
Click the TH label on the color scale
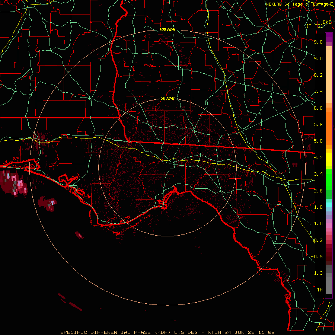pos(320,290)
